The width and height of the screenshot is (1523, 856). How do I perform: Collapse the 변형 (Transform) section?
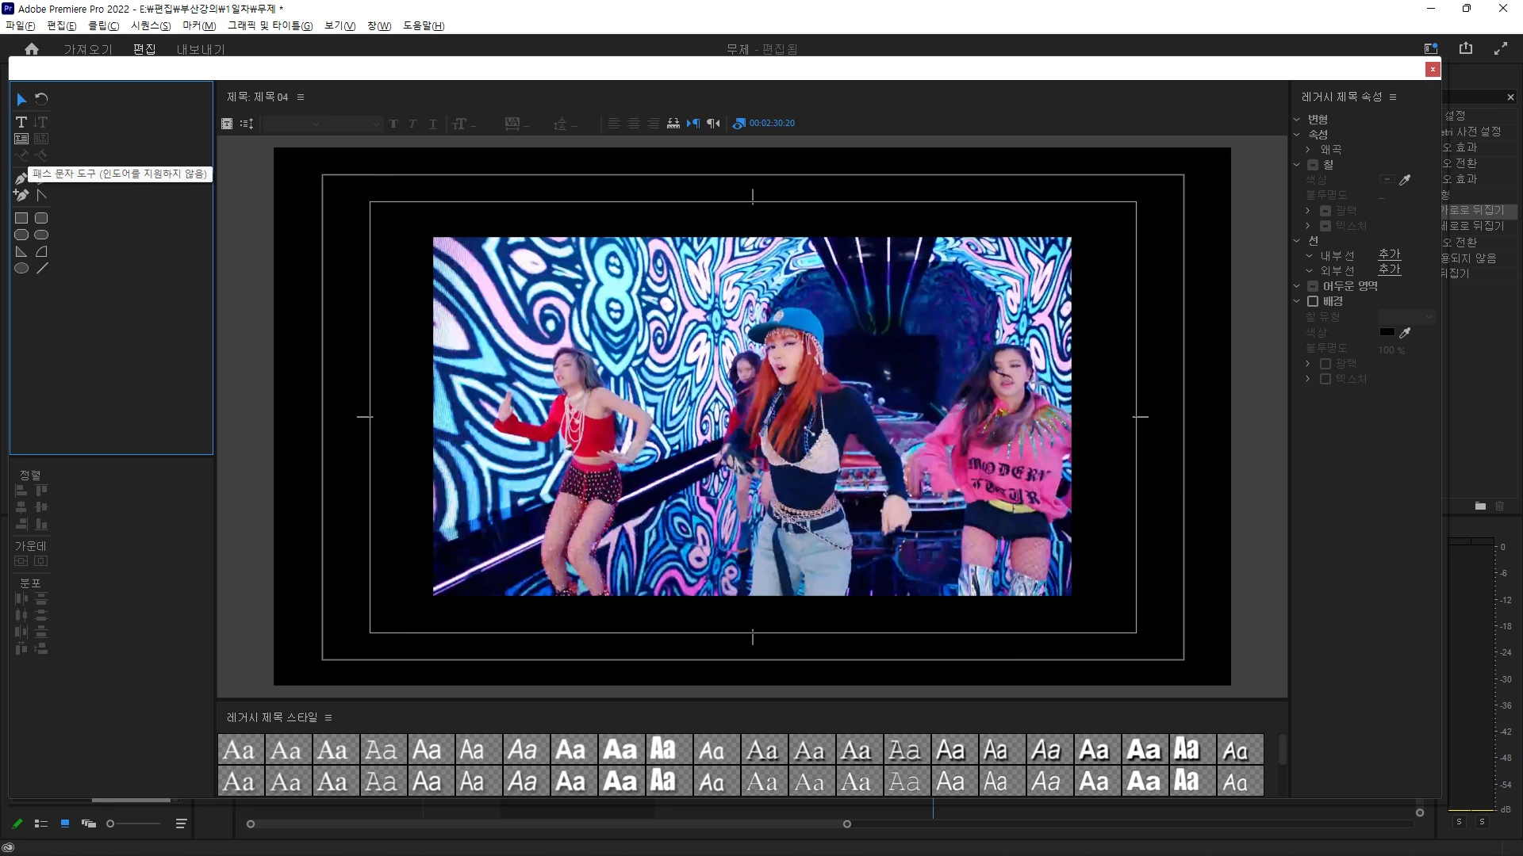coord(1297,120)
